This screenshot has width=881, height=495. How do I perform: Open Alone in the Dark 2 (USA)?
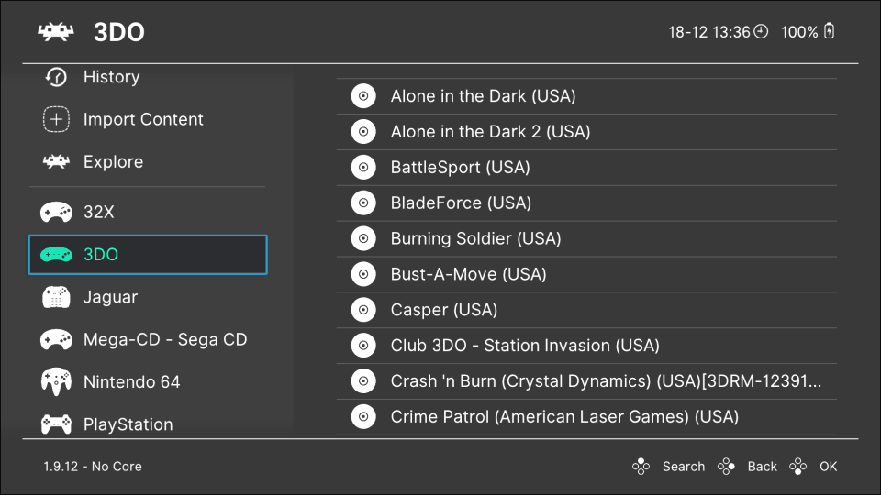point(490,132)
